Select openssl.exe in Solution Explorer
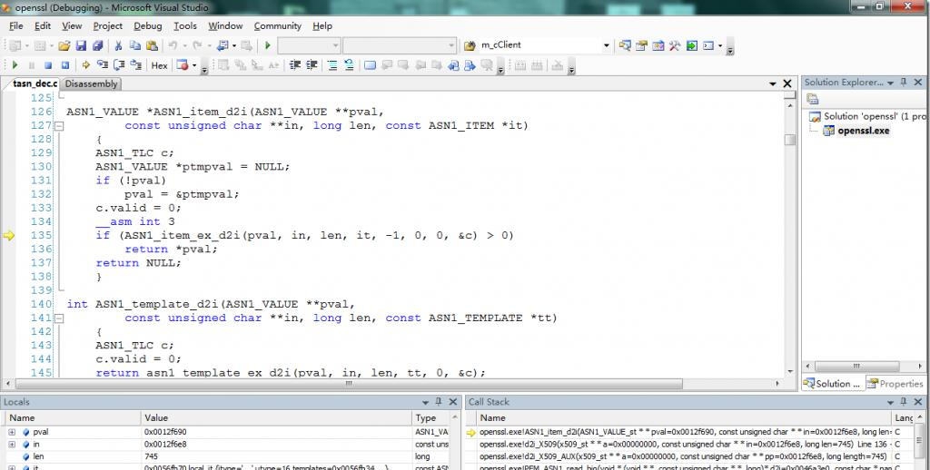 click(863, 131)
